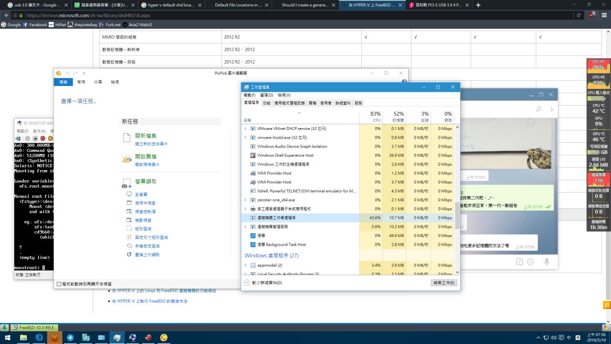Expand the zerotier-one_x64.exe process row
The image size is (611, 344).
click(x=245, y=200)
